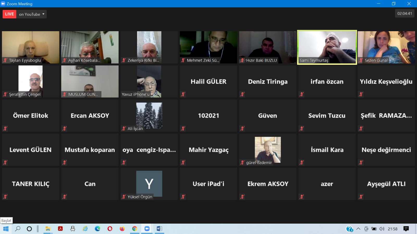Click Hızır Baki BUZLU name label
The image size is (417, 234).
tap(261, 60)
